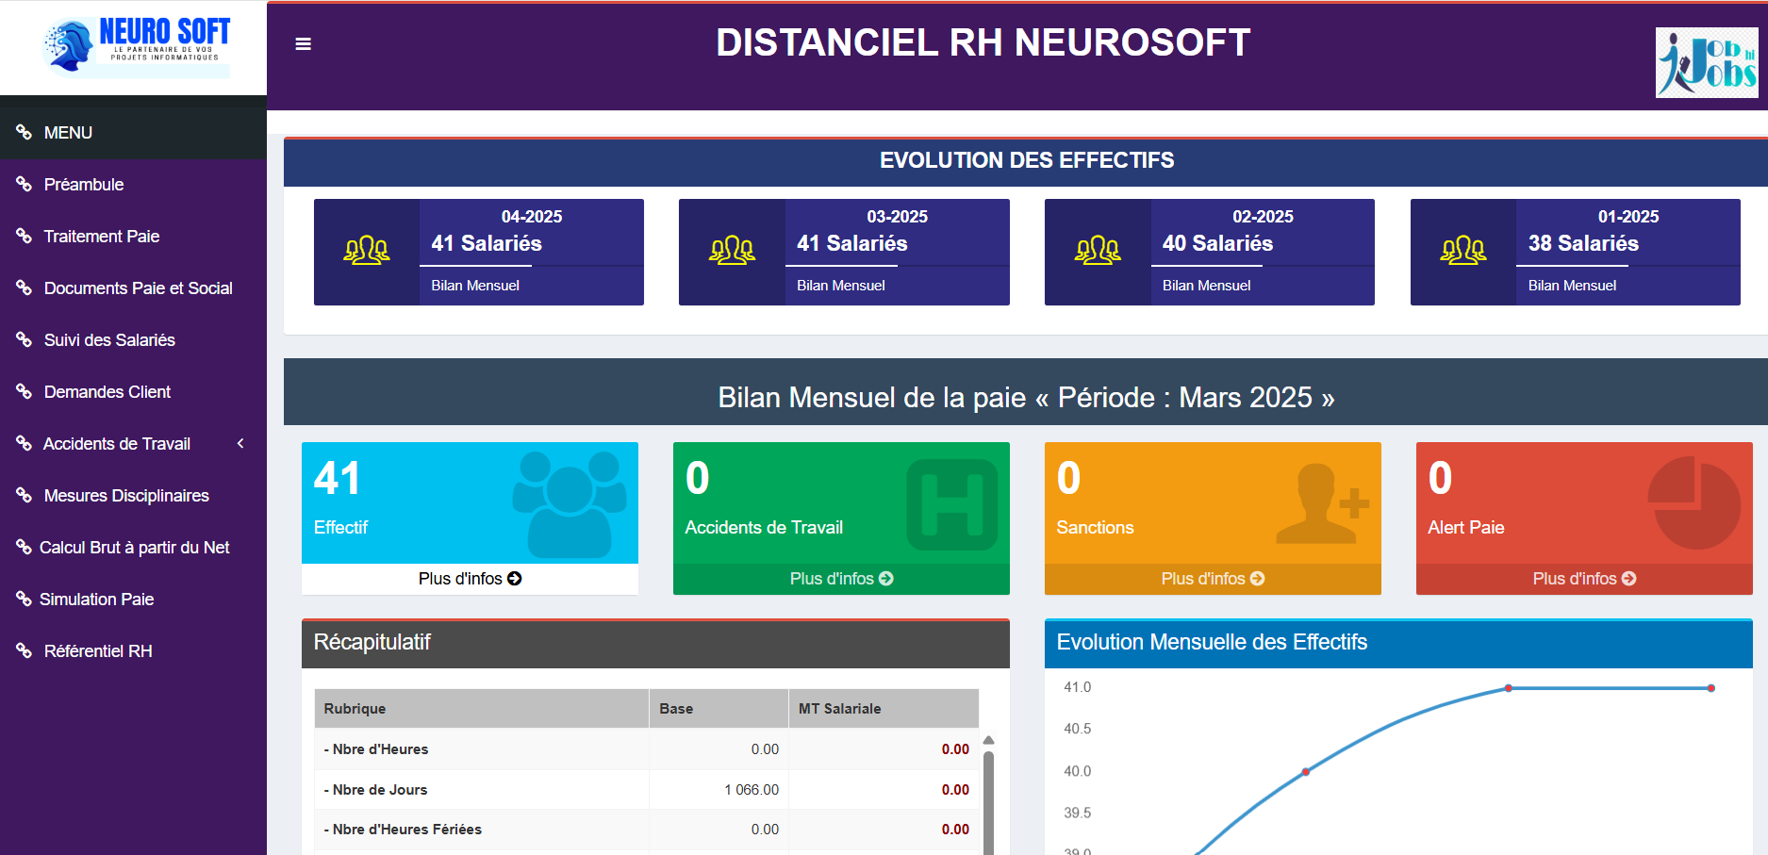Open Bilan Mensuel for 02-2025

click(1206, 286)
